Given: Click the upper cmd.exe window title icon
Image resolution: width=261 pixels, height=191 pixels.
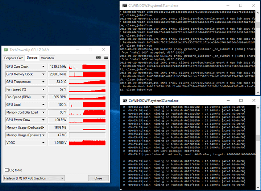Looking at the screenshot, I should (x=124, y=6).
